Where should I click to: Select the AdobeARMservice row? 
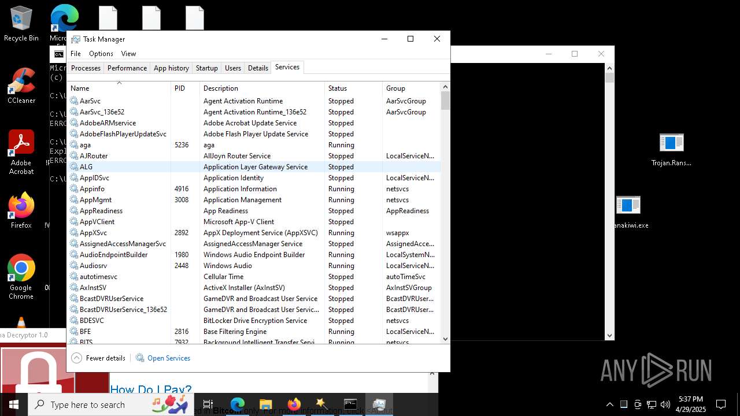pyautogui.click(x=254, y=122)
